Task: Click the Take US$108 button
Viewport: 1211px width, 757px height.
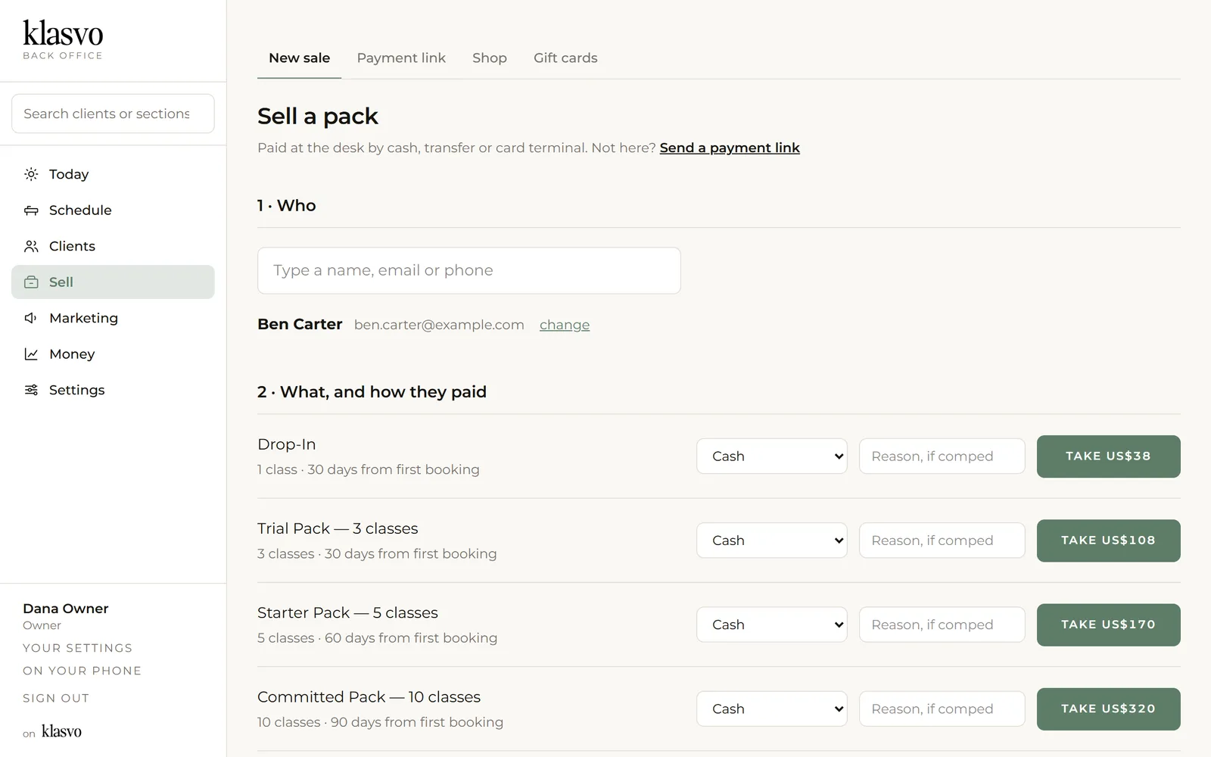Action: (1108, 540)
